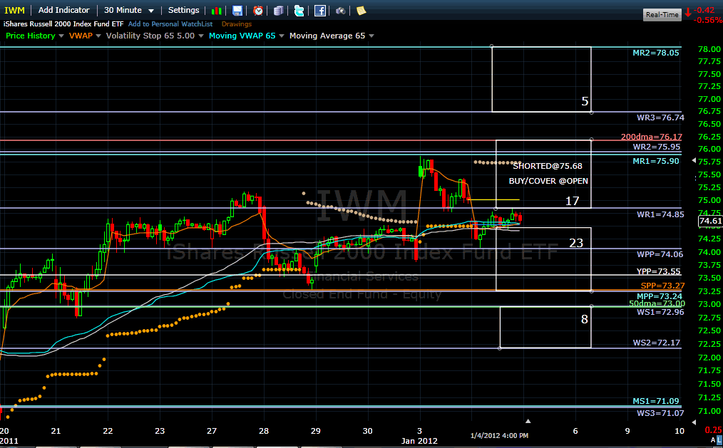This screenshot has height=448, width=723.
Task: Select the 50dma=73.00 label
Action: pyautogui.click(x=657, y=304)
